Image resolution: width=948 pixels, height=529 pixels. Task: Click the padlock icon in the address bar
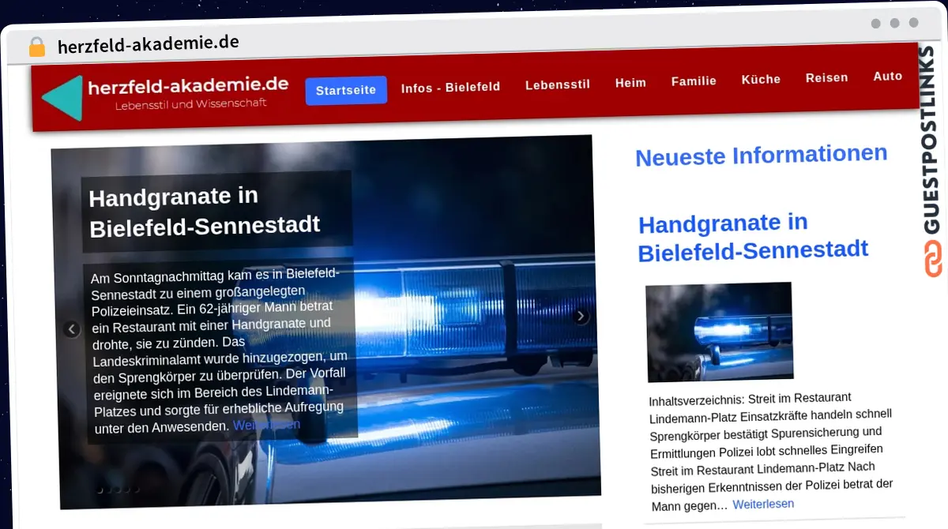click(x=36, y=45)
